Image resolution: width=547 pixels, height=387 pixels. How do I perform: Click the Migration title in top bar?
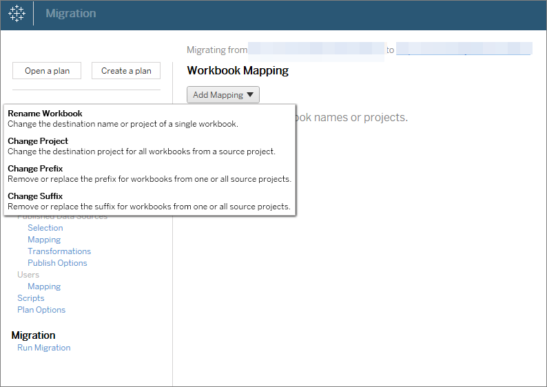click(71, 14)
